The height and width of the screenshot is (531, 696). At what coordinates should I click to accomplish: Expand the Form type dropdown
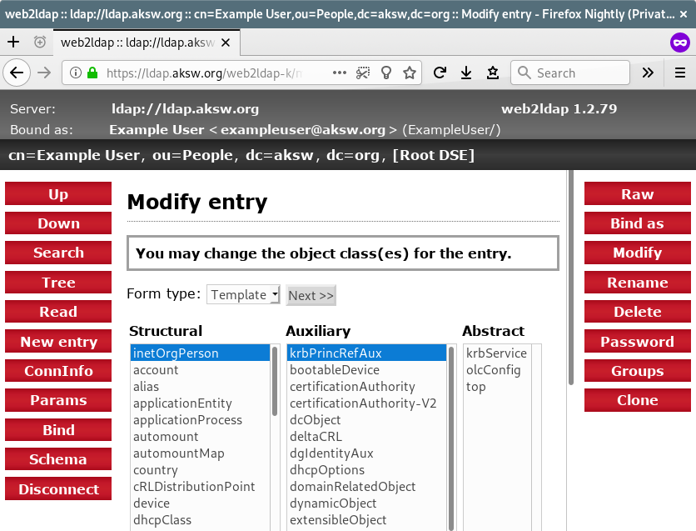pos(244,294)
